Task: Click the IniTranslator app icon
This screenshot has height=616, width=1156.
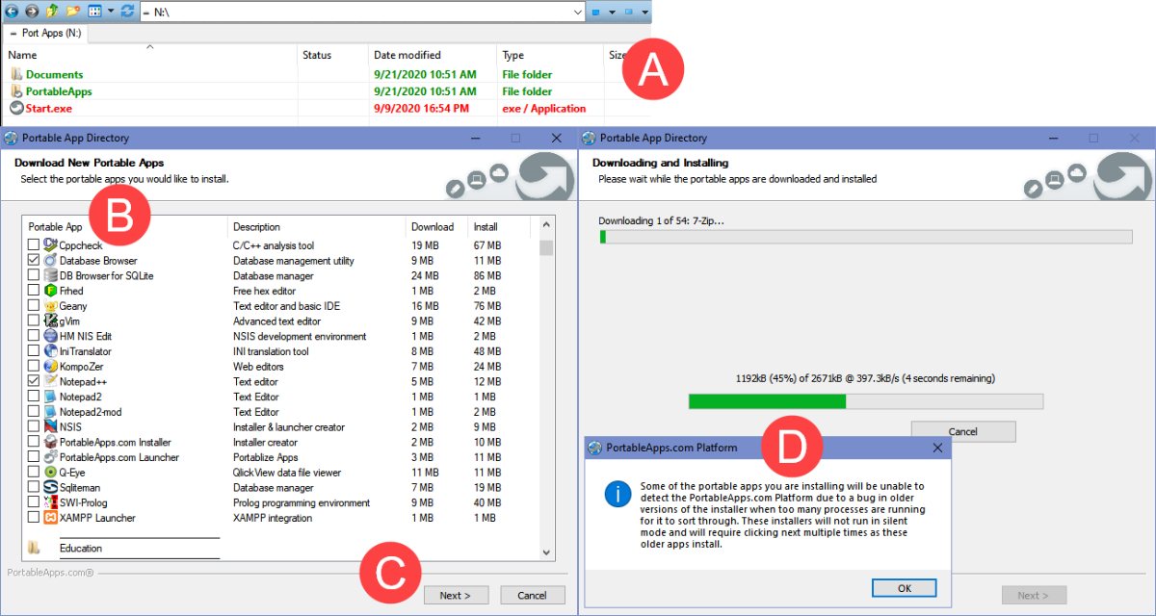Action: (50, 351)
